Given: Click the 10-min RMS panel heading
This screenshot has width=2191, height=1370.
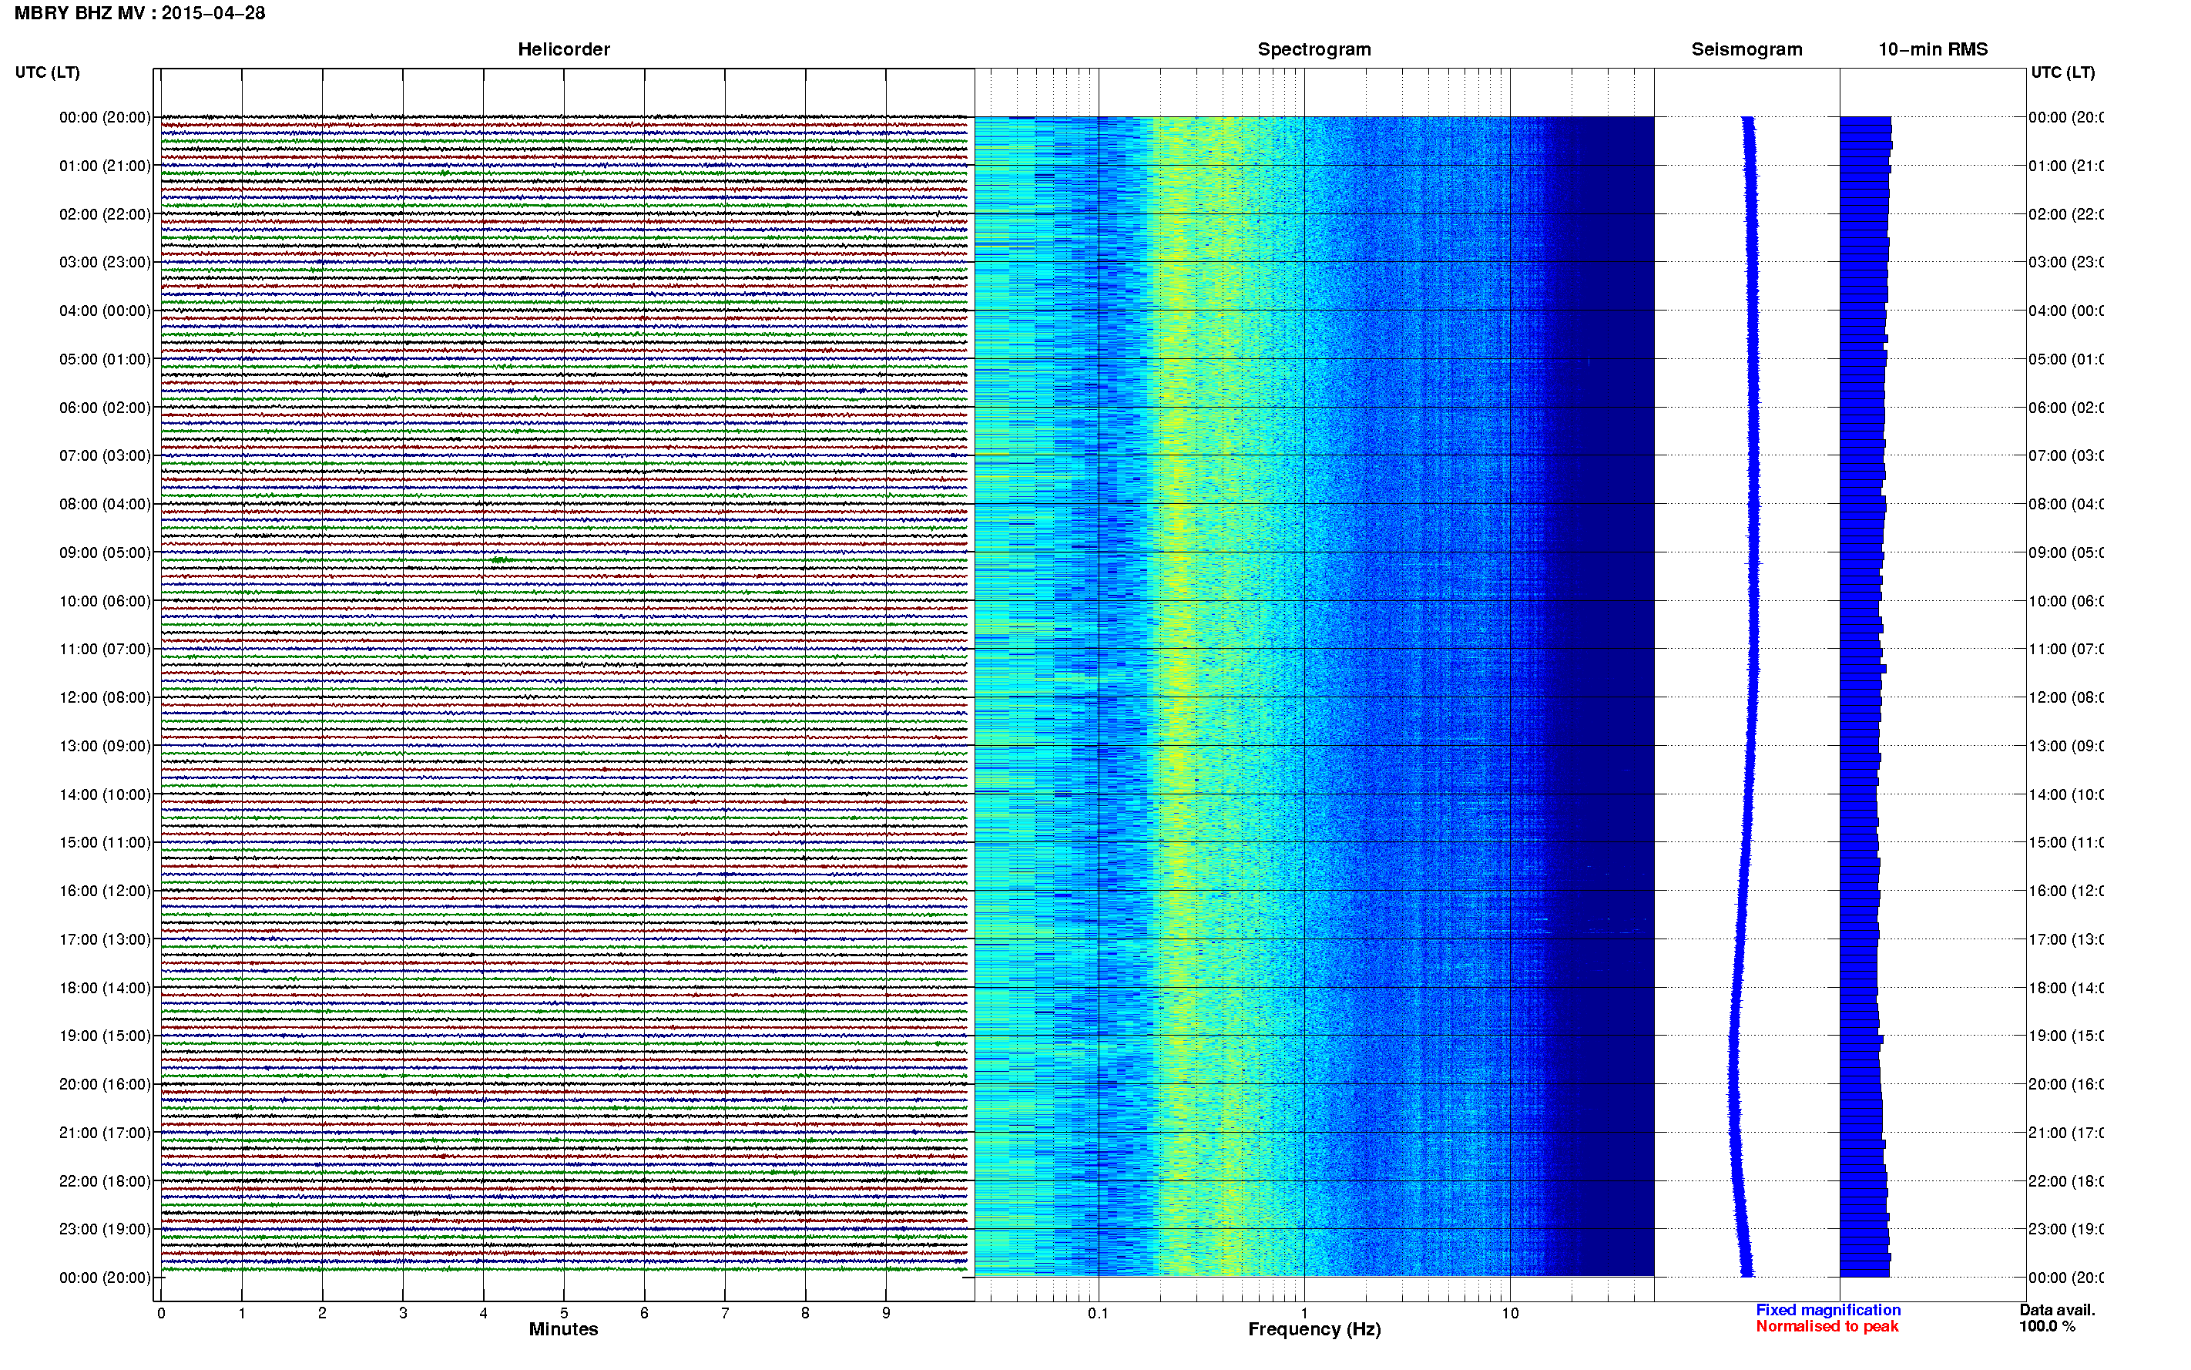Looking at the screenshot, I should point(1933,50).
